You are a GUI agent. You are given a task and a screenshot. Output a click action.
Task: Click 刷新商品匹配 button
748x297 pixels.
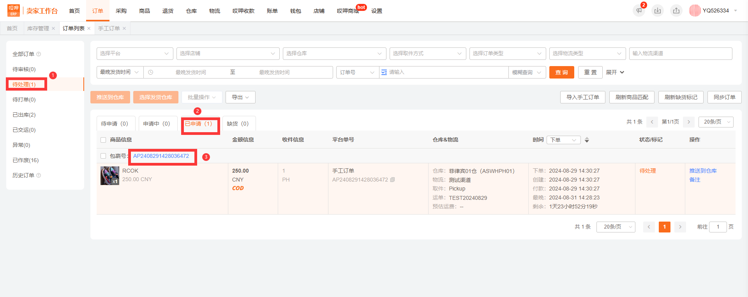[x=632, y=97]
